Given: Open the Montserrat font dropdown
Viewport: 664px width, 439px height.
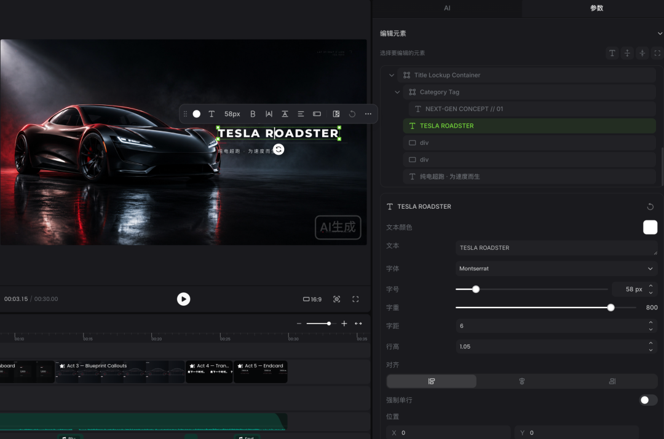Looking at the screenshot, I should (x=556, y=268).
